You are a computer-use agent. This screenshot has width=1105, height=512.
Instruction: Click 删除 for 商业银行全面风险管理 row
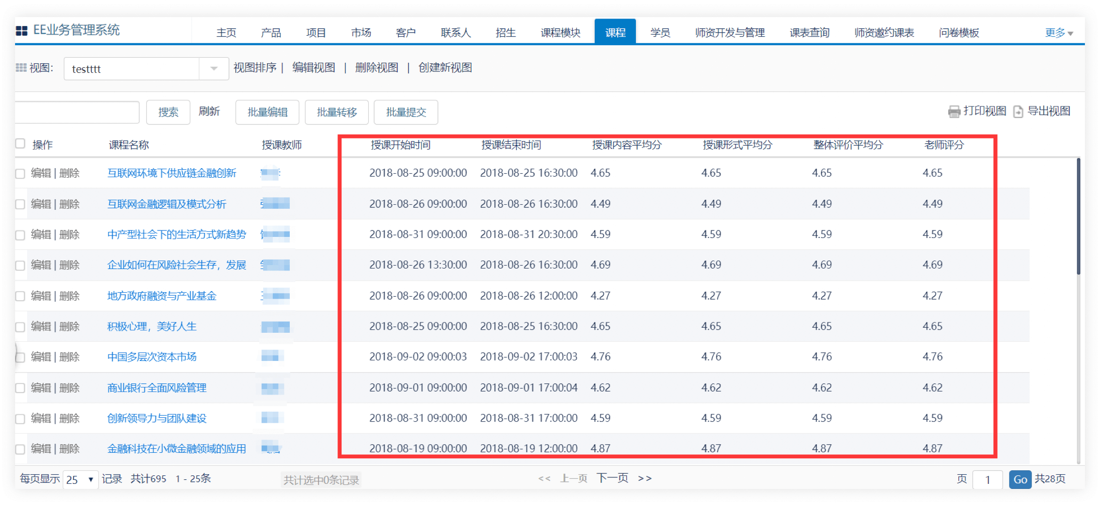pyautogui.click(x=69, y=388)
